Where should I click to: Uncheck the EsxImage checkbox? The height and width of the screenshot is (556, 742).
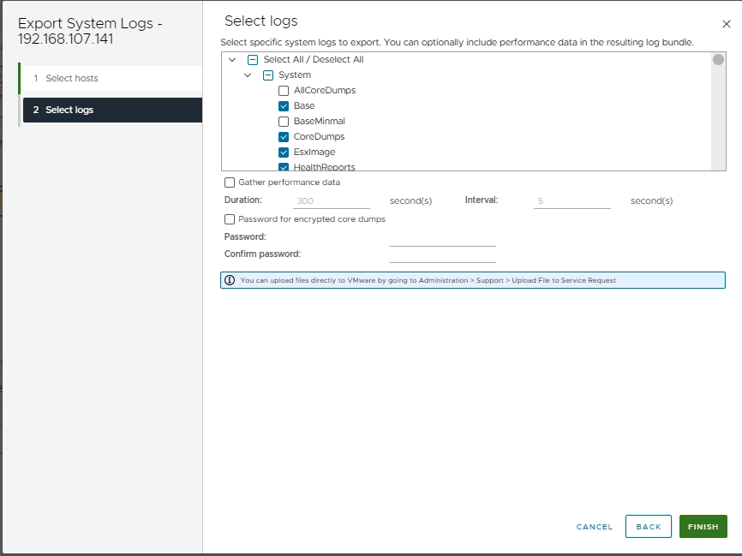(x=284, y=152)
